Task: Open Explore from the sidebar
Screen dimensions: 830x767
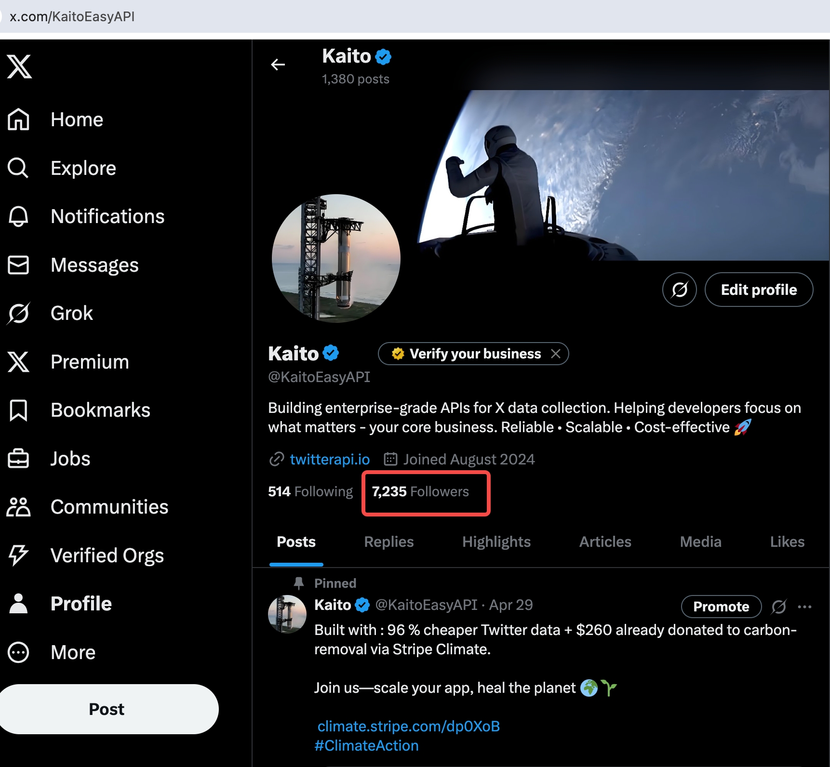Action: pyautogui.click(x=62, y=168)
